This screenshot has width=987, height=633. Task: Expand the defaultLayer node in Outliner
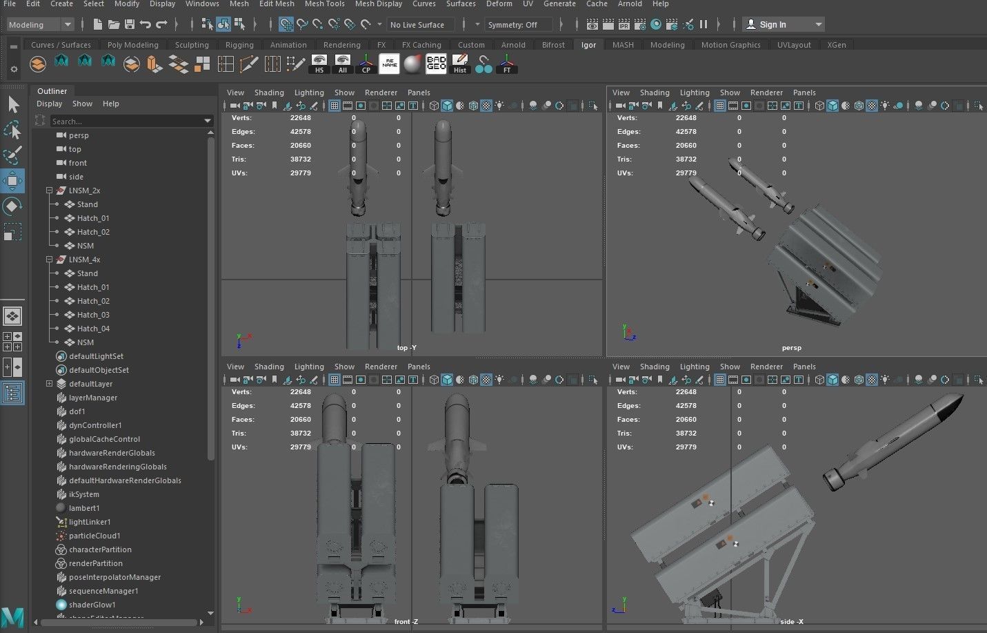(x=49, y=384)
